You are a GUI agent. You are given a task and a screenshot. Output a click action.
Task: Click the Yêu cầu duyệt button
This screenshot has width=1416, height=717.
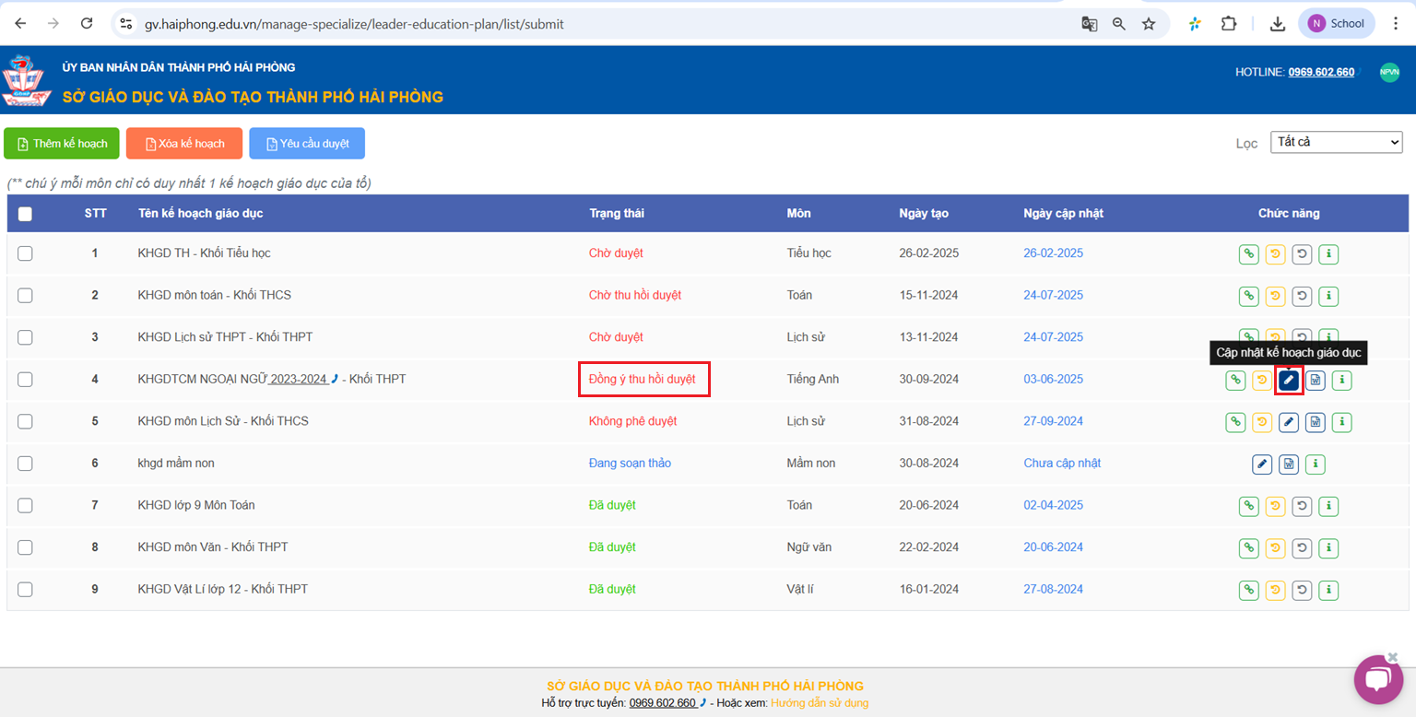(x=307, y=144)
